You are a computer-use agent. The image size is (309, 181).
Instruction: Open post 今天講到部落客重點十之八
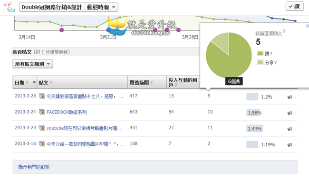pyautogui.click(x=85, y=96)
